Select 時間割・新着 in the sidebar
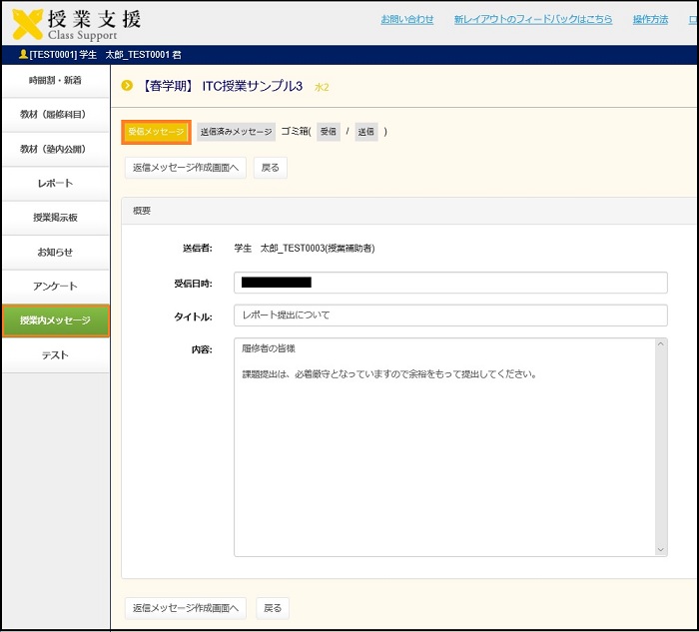This screenshot has height=632, width=699. 55,80
